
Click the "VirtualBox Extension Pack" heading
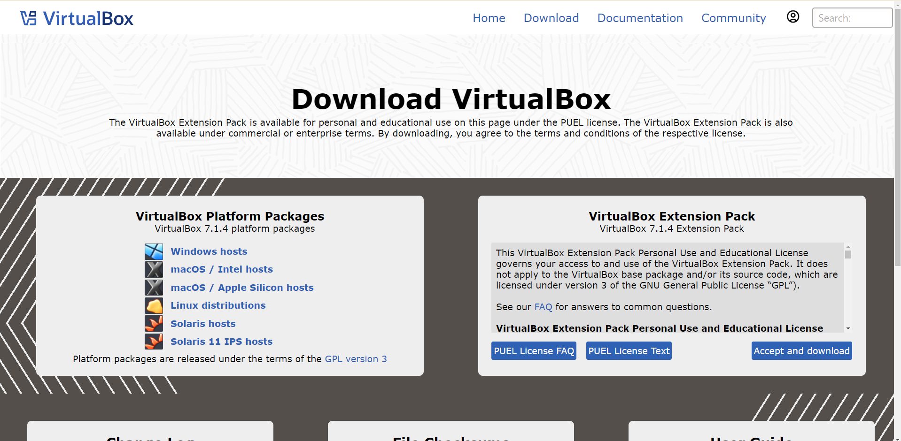(x=672, y=216)
